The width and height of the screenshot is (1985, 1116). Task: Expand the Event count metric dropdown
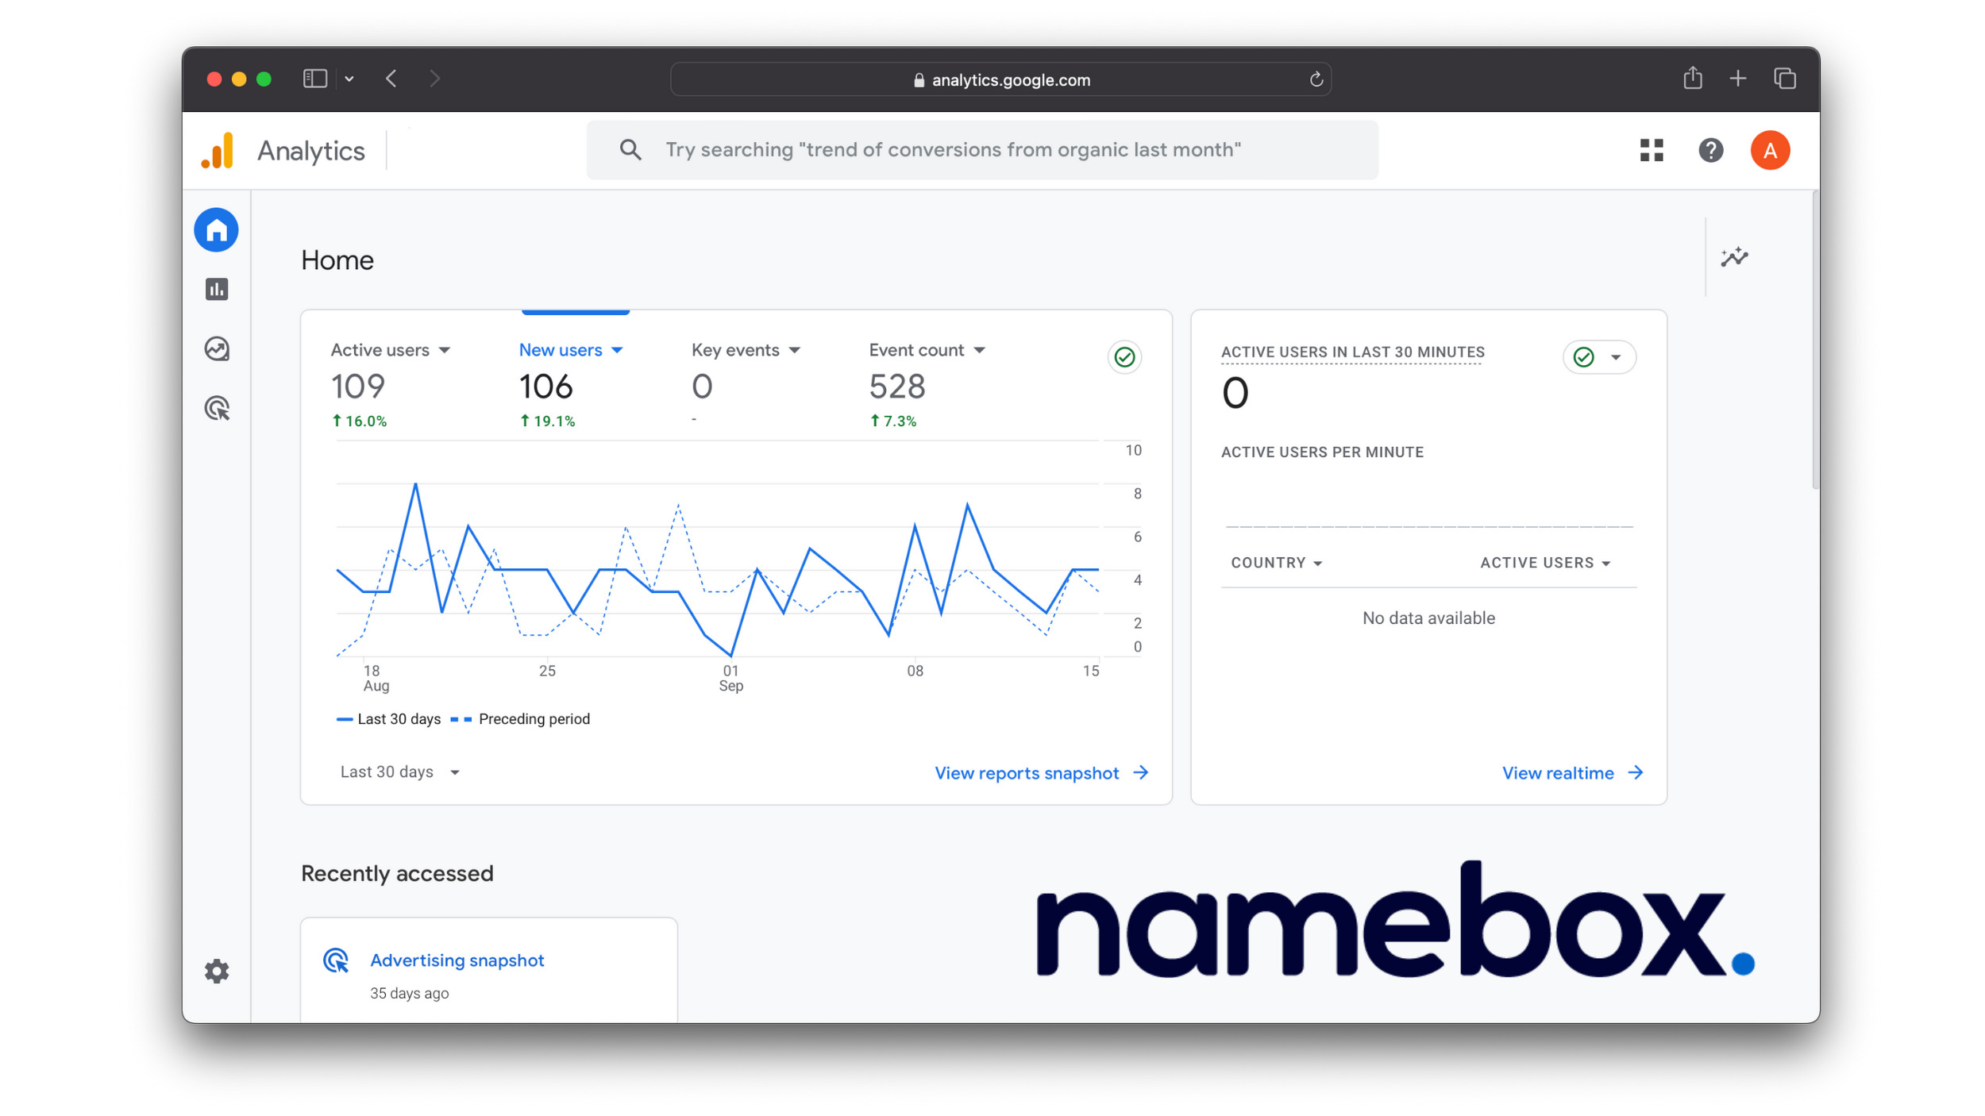(x=980, y=351)
